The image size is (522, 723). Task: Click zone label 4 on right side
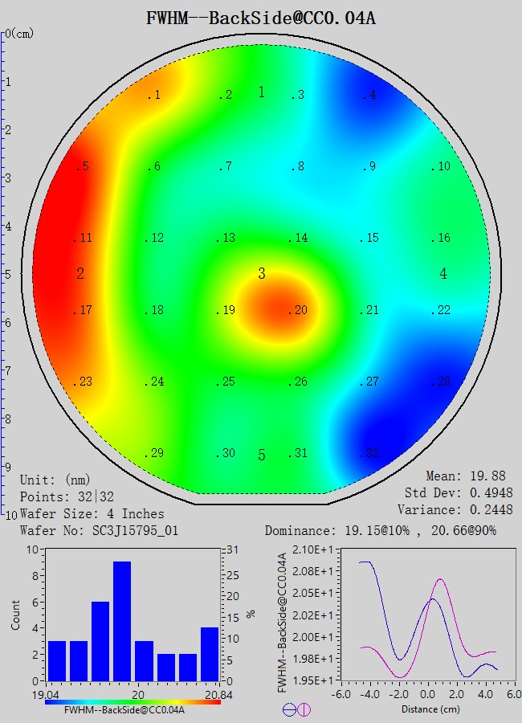(443, 274)
